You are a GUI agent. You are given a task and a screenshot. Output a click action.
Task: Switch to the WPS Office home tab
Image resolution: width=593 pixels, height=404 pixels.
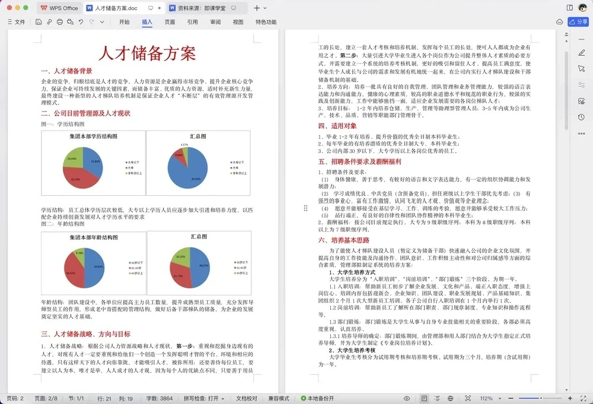(59, 8)
